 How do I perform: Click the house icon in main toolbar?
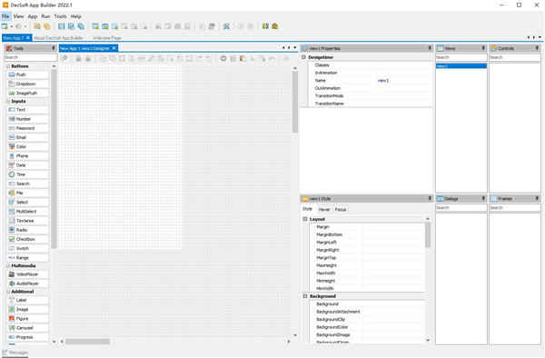click(275, 26)
